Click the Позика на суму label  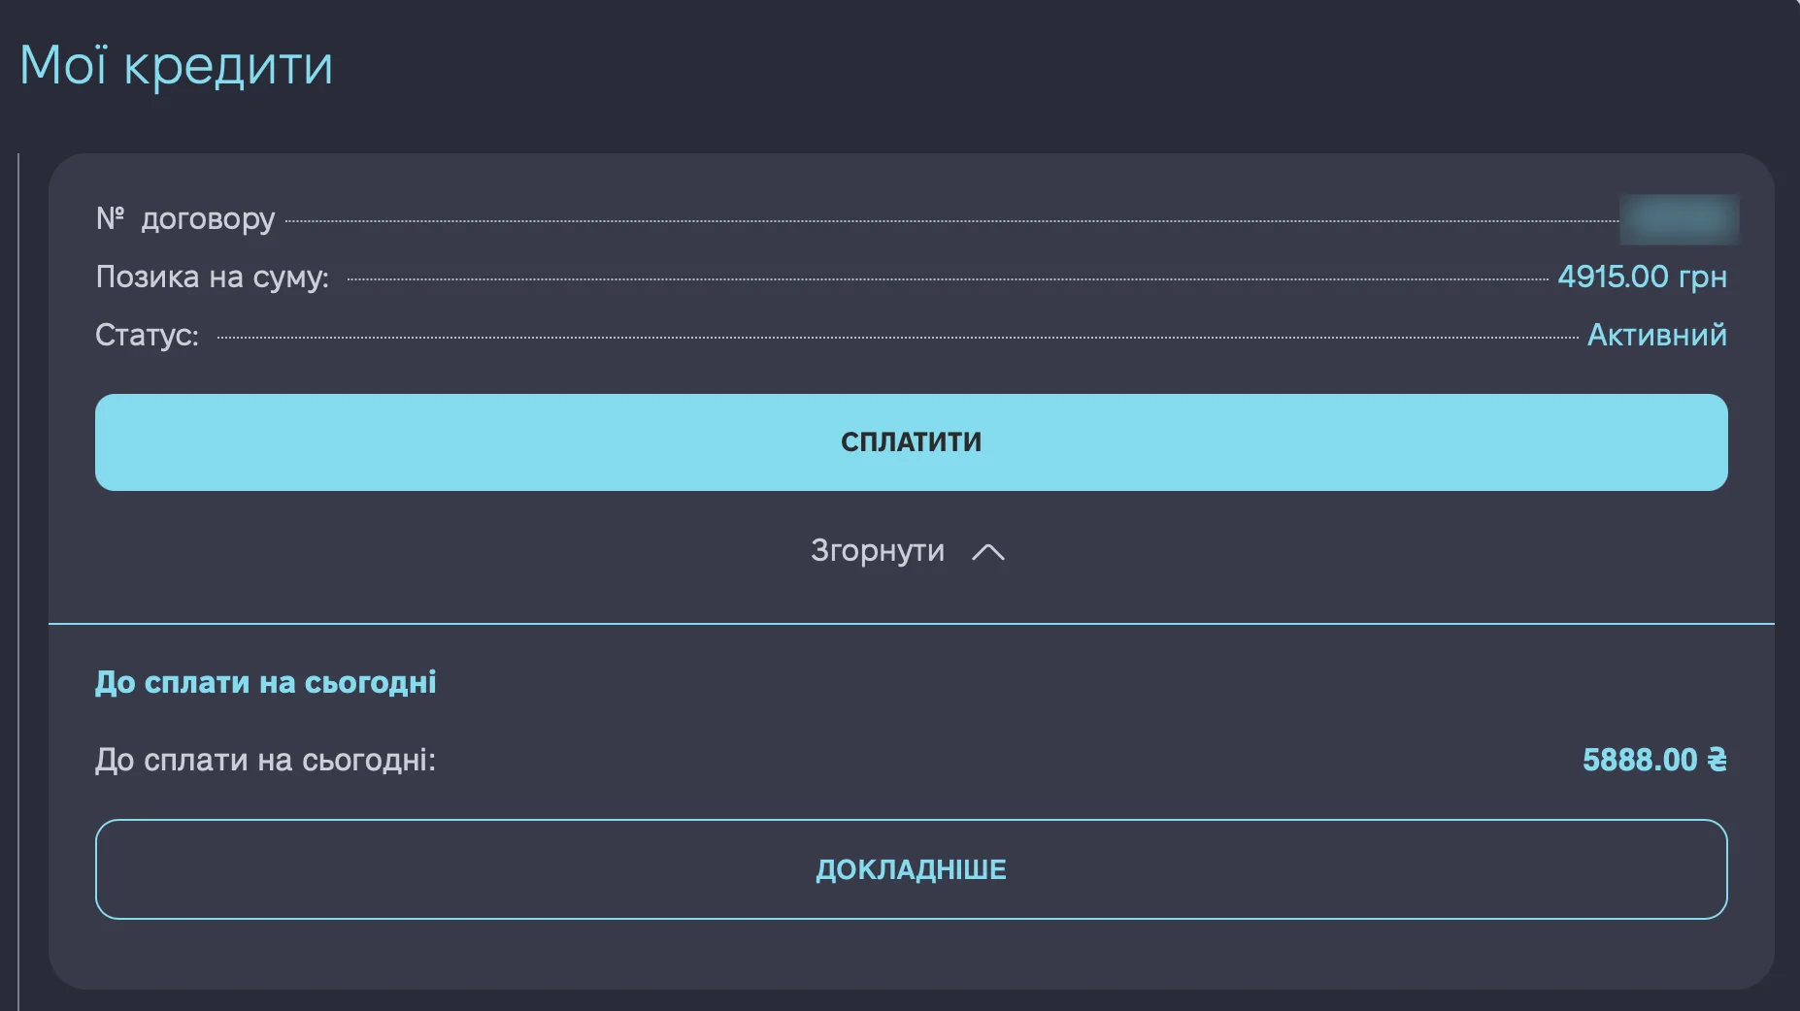coord(212,277)
